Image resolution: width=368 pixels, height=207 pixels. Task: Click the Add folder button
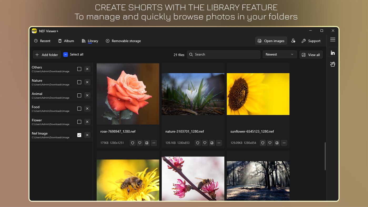[x=47, y=55]
